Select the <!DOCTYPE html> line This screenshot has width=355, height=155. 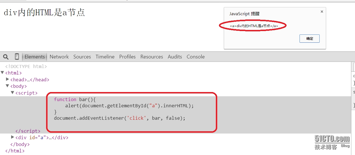[x=26, y=67]
